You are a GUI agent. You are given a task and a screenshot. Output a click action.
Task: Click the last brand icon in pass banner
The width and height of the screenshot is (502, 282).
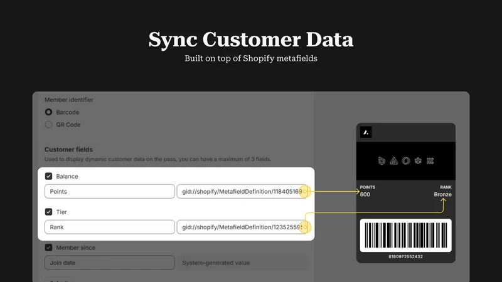[430, 161]
